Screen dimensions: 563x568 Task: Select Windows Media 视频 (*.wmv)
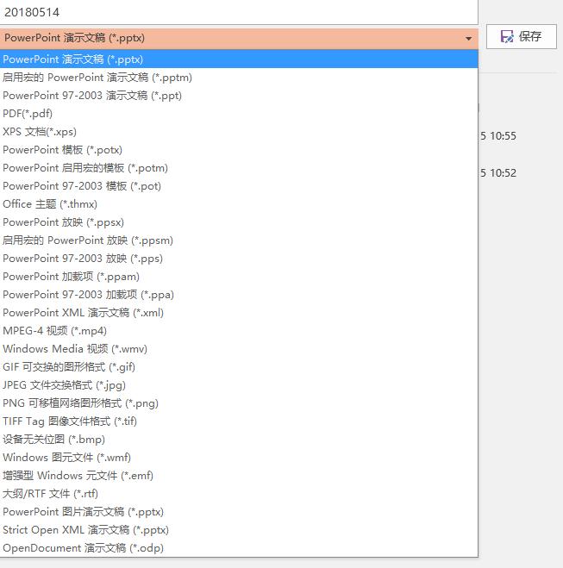(x=239, y=349)
